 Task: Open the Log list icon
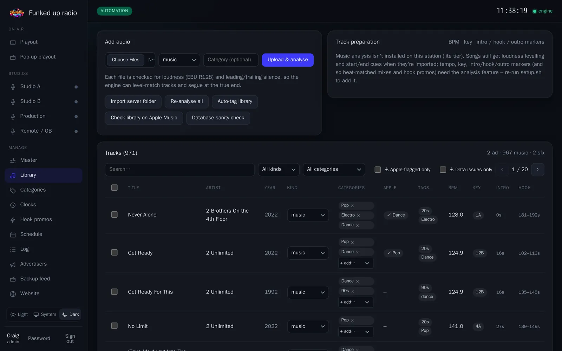pos(13,249)
